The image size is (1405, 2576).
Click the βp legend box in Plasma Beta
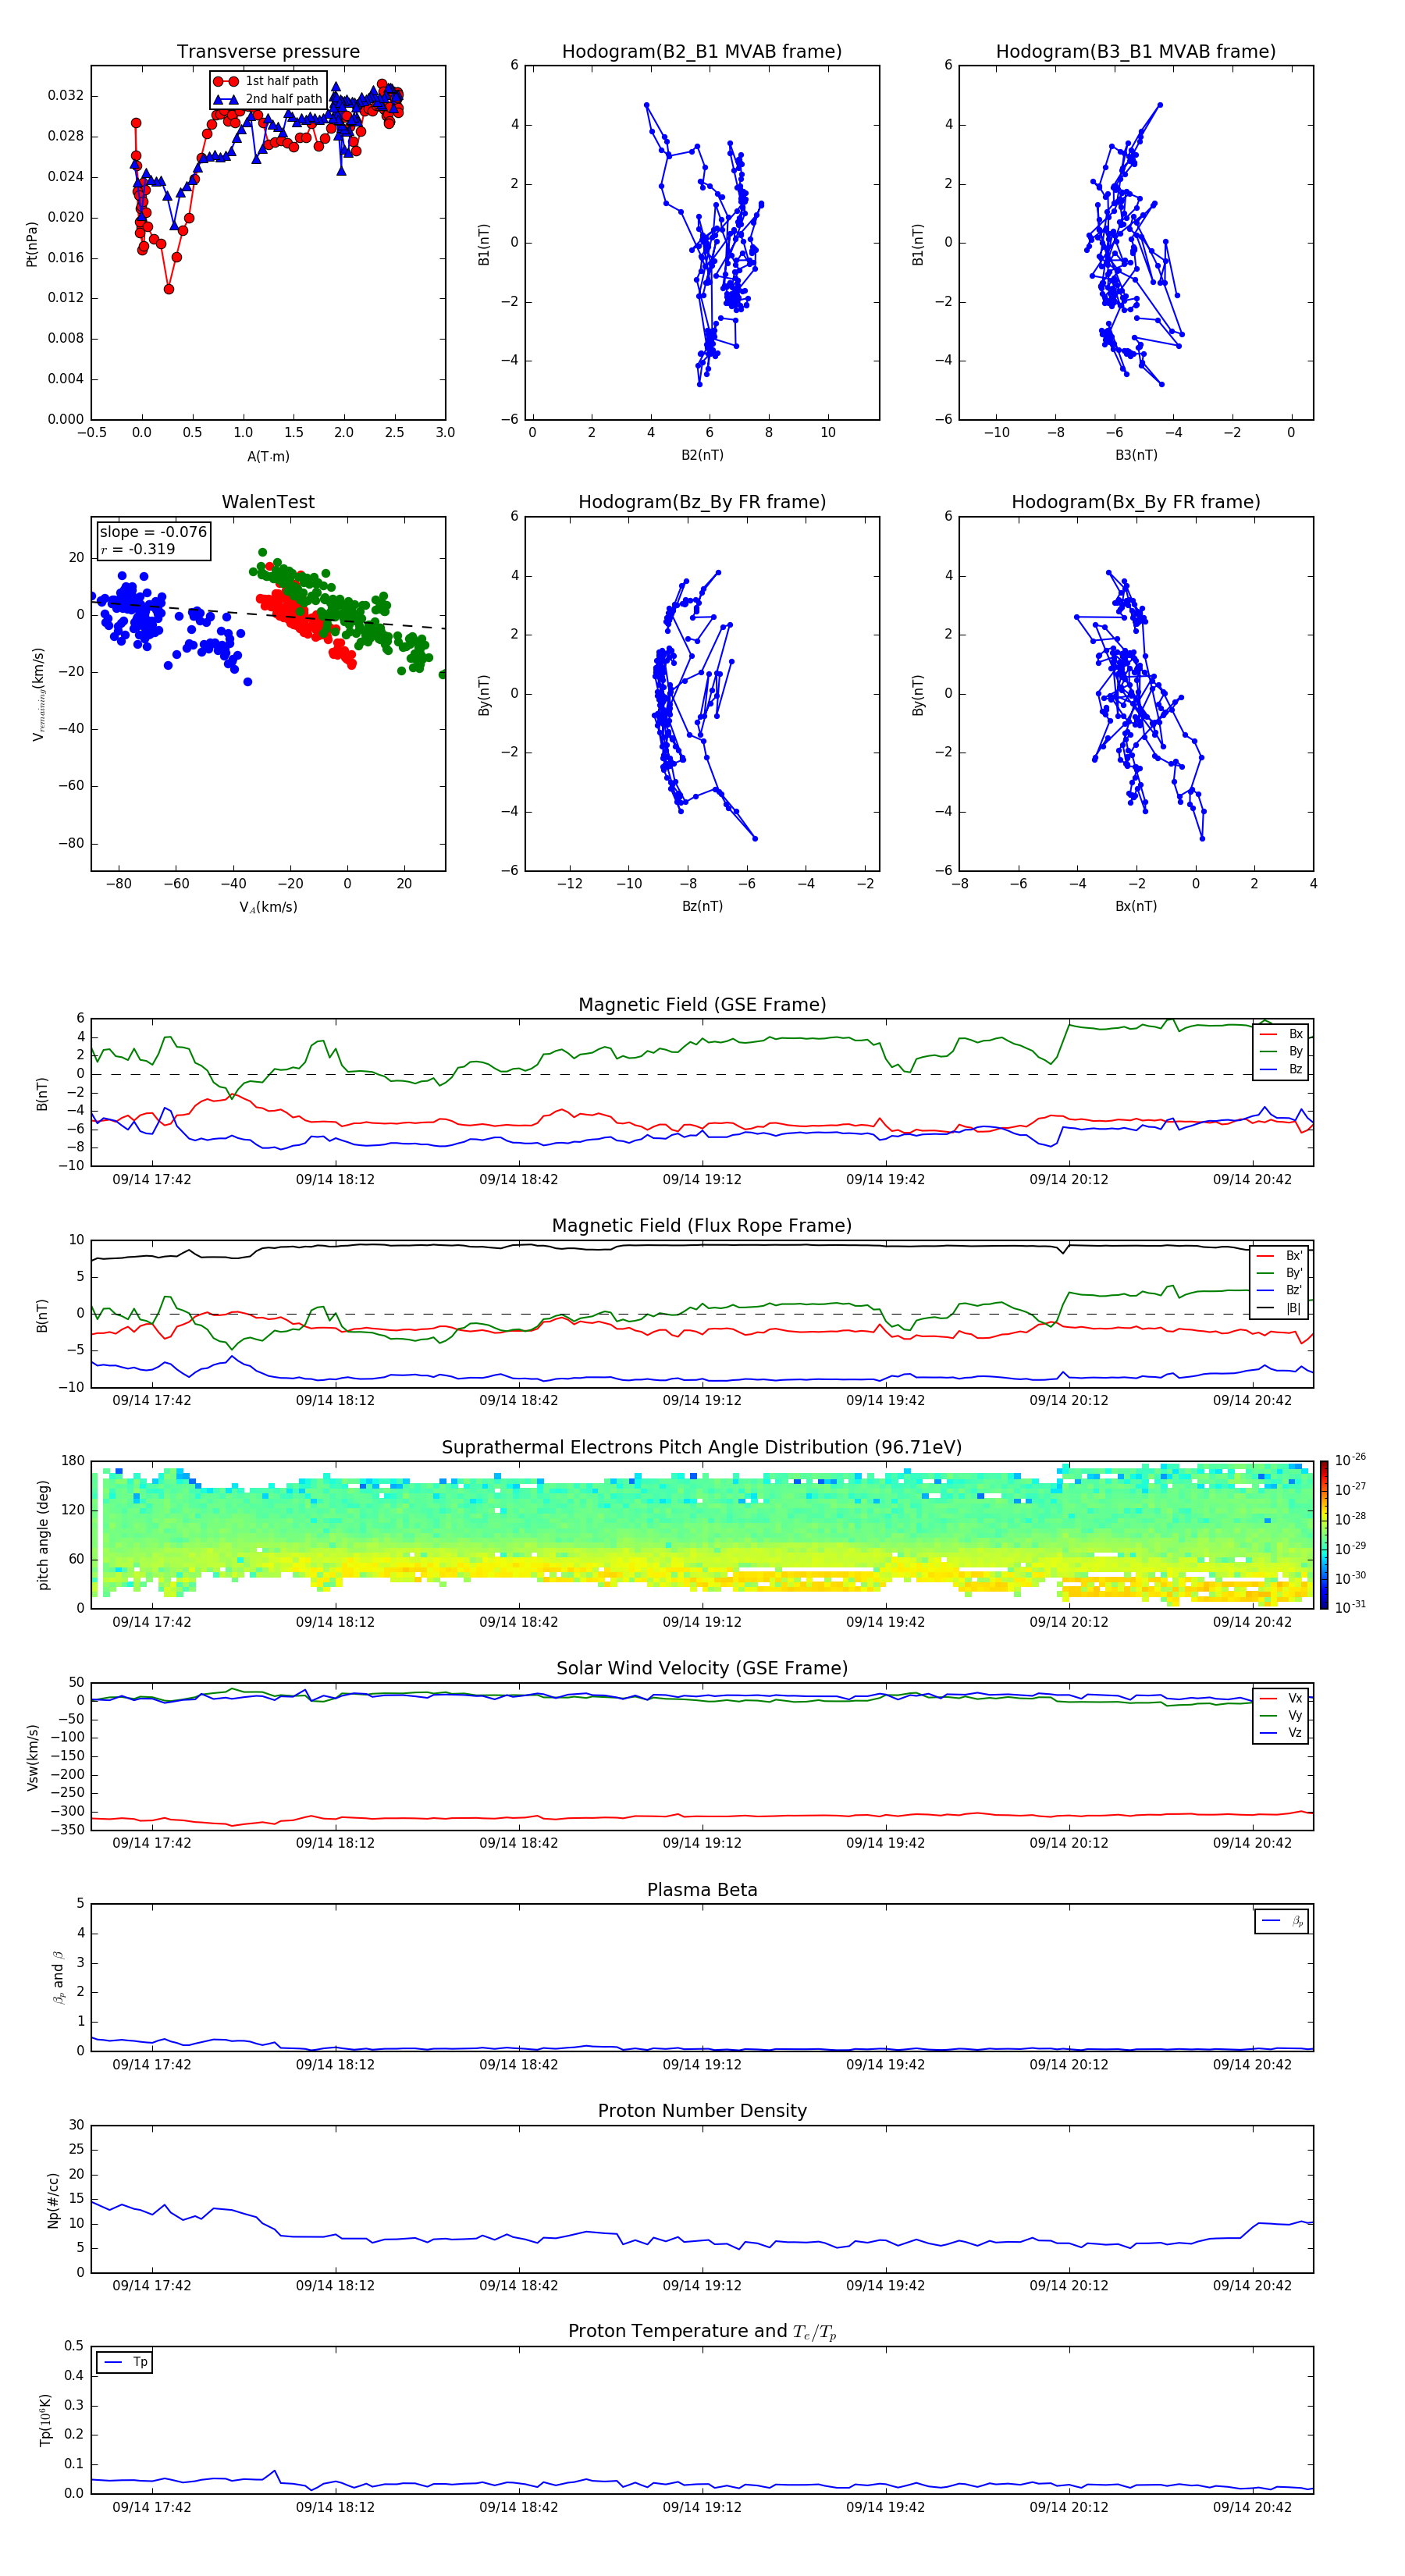pyautogui.click(x=1281, y=1921)
